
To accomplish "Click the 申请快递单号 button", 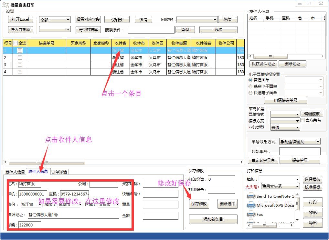I will click(285, 100).
